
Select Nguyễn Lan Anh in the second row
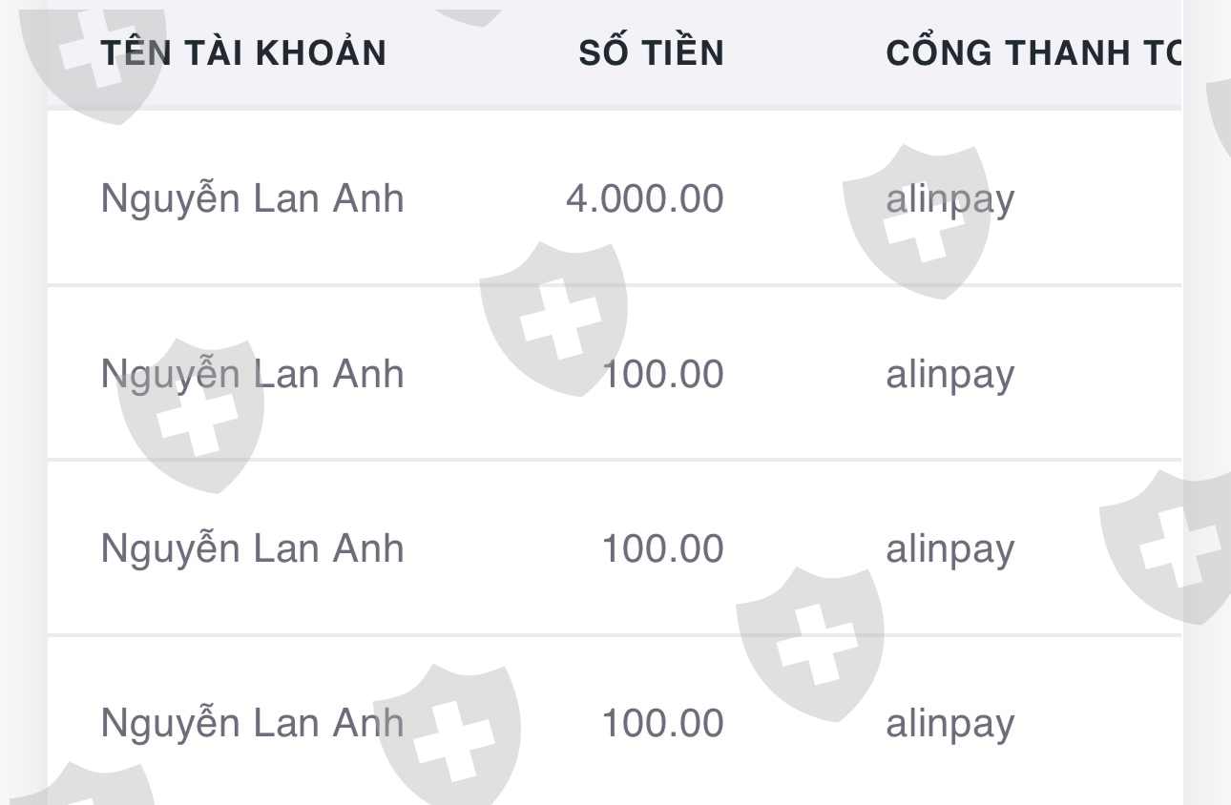pos(252,374)
